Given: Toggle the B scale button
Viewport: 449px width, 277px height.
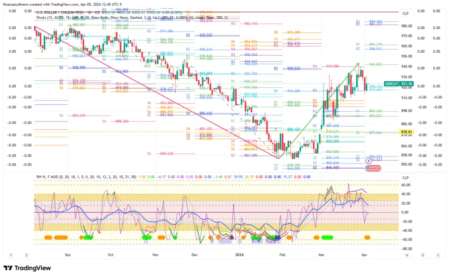Looking at the screenshot, I should [x=422, y=255].
